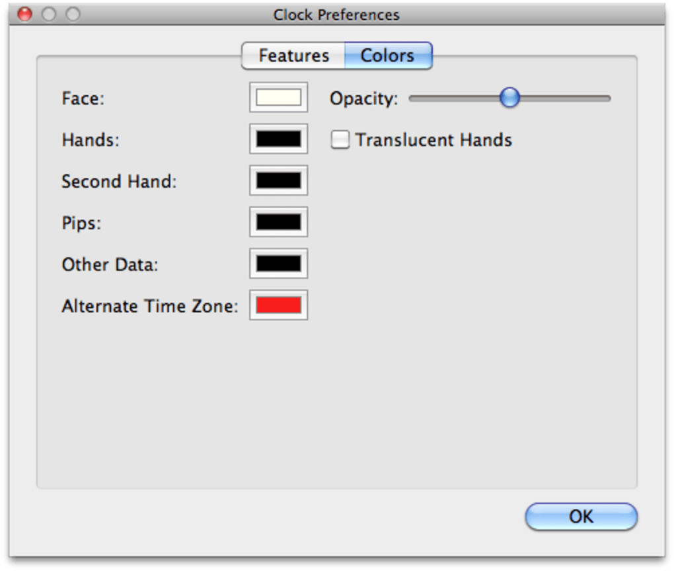
Task: Pick the Pips color swatch
Action: click(x=278, y=223)
